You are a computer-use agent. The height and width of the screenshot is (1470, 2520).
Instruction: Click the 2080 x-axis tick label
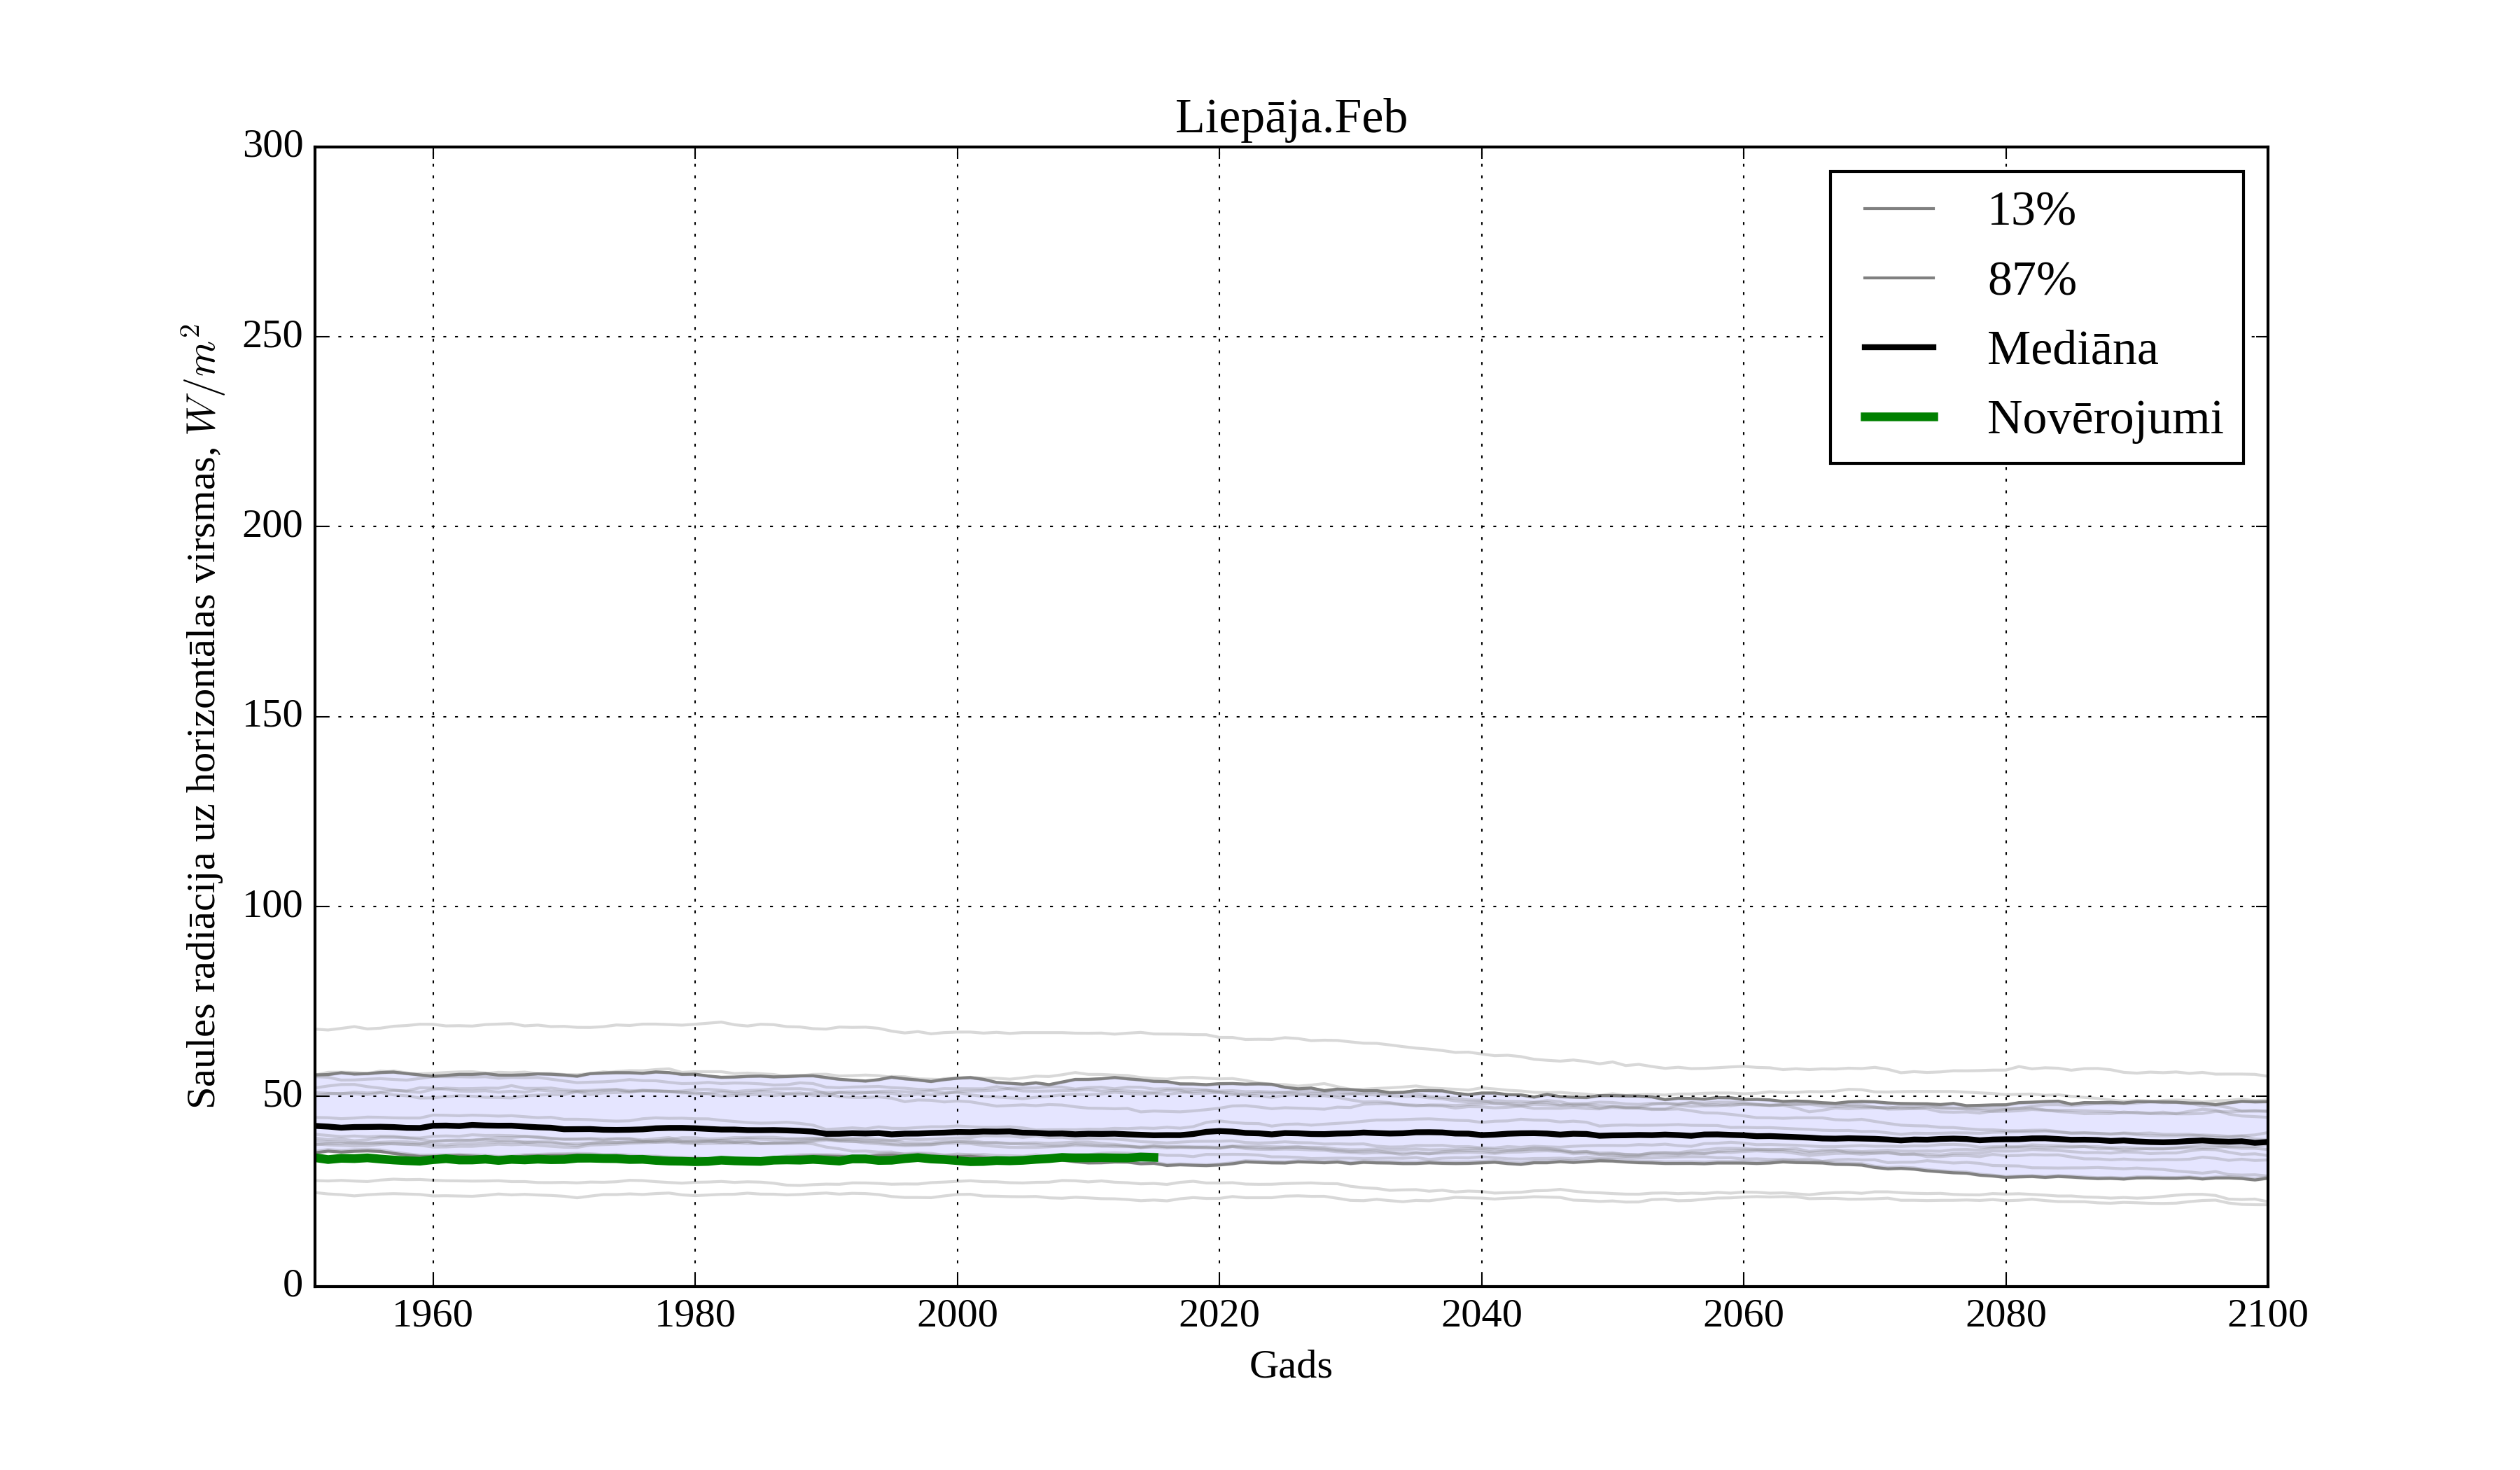click(2005, 1314)
